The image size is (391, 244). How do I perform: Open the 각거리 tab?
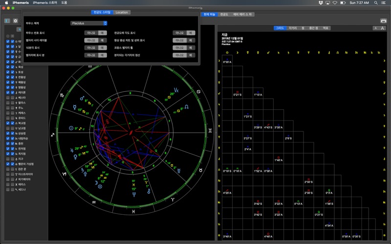pyautogui.click(x=293, y=28)
